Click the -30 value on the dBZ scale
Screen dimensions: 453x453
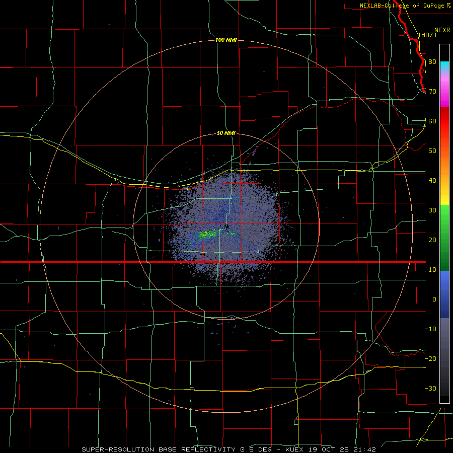coord(430,388)
